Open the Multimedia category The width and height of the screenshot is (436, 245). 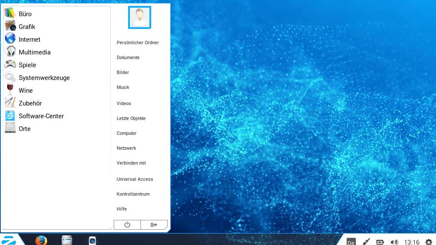point(34,52)
